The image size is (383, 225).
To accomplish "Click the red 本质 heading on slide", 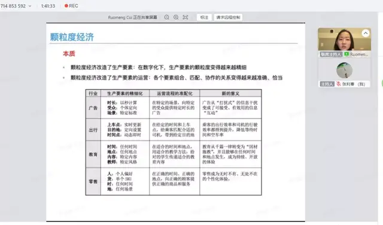I will click(x=69, y=54).
